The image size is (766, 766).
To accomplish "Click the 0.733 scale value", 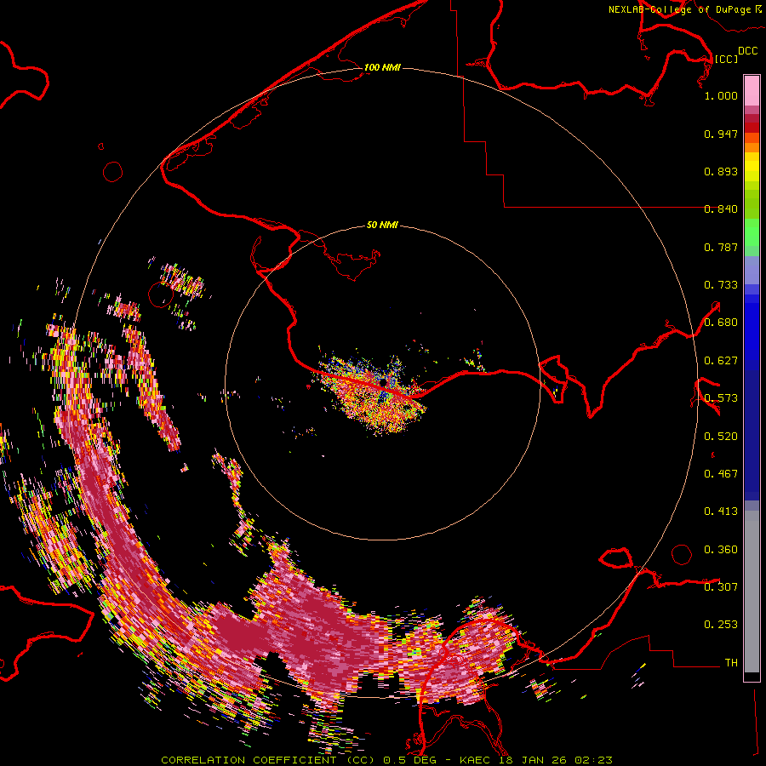I will tap(721, 285).
